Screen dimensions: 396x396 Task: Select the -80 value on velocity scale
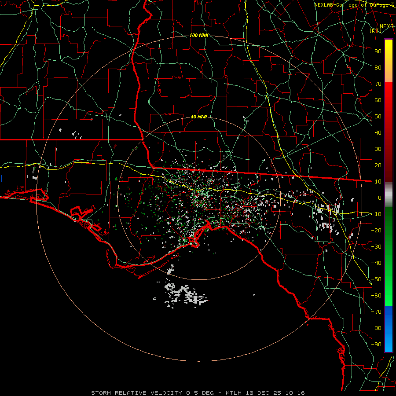coord(376,328)
